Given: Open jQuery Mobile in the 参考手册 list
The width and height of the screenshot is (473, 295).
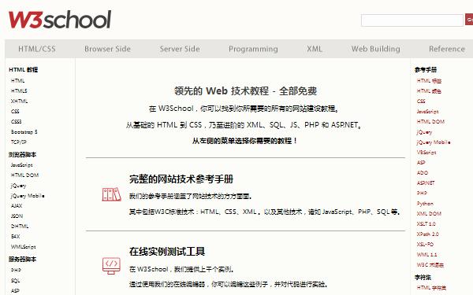Looking at the screenshot, I should click(x=434, y=142).
